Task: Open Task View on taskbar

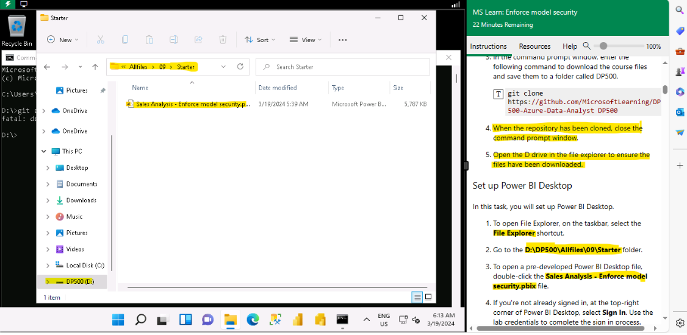Action: (x=163, y=320)
